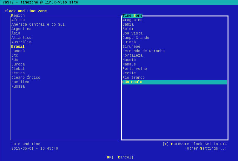
Task: Click the Clock and Time Zone heading
Action: tap(26, 11)
